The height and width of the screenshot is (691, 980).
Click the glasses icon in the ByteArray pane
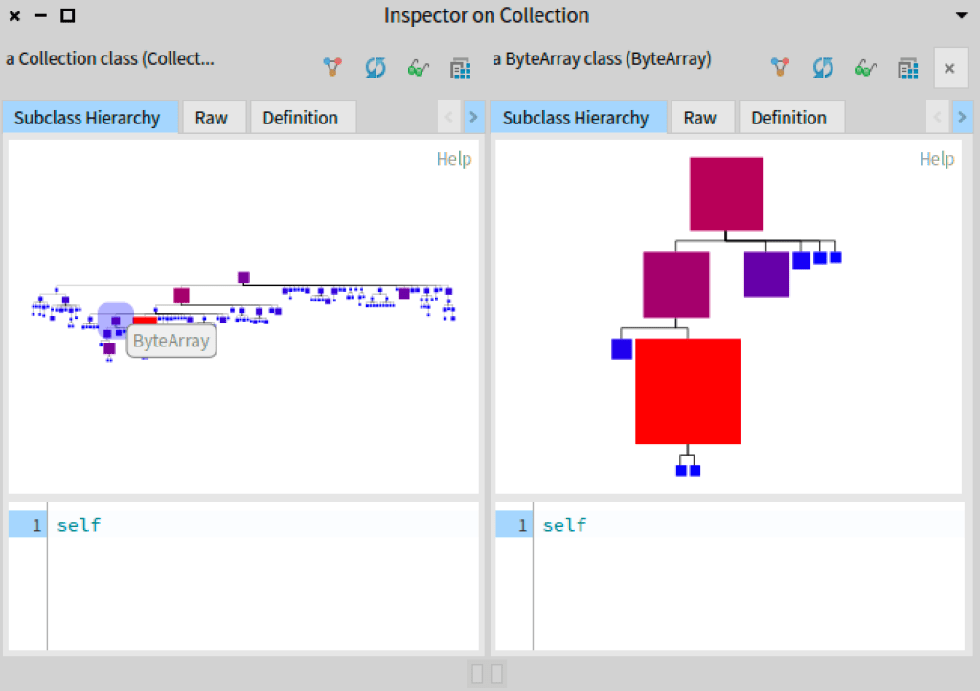pyautogui.click(x=866, y=68)
